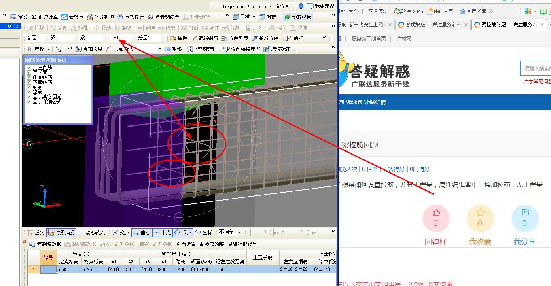Switch to 三维 3D view

(242, 17)
